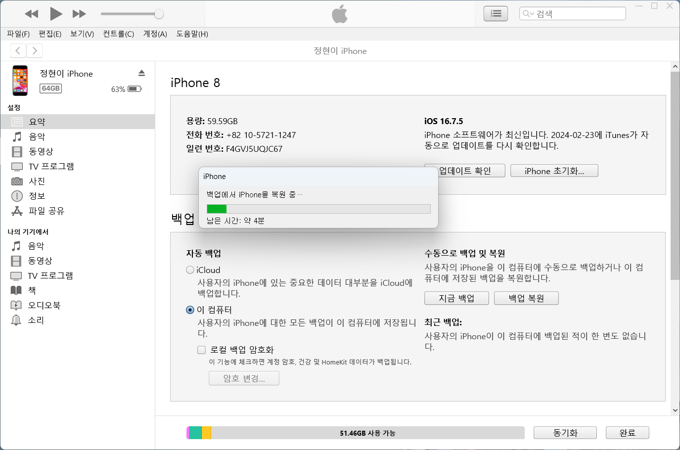Click the 64GB capacity badge
Image resolution: width=680 pixels, height=450 pixels.
pyautogui.click(x=50, y=89)
